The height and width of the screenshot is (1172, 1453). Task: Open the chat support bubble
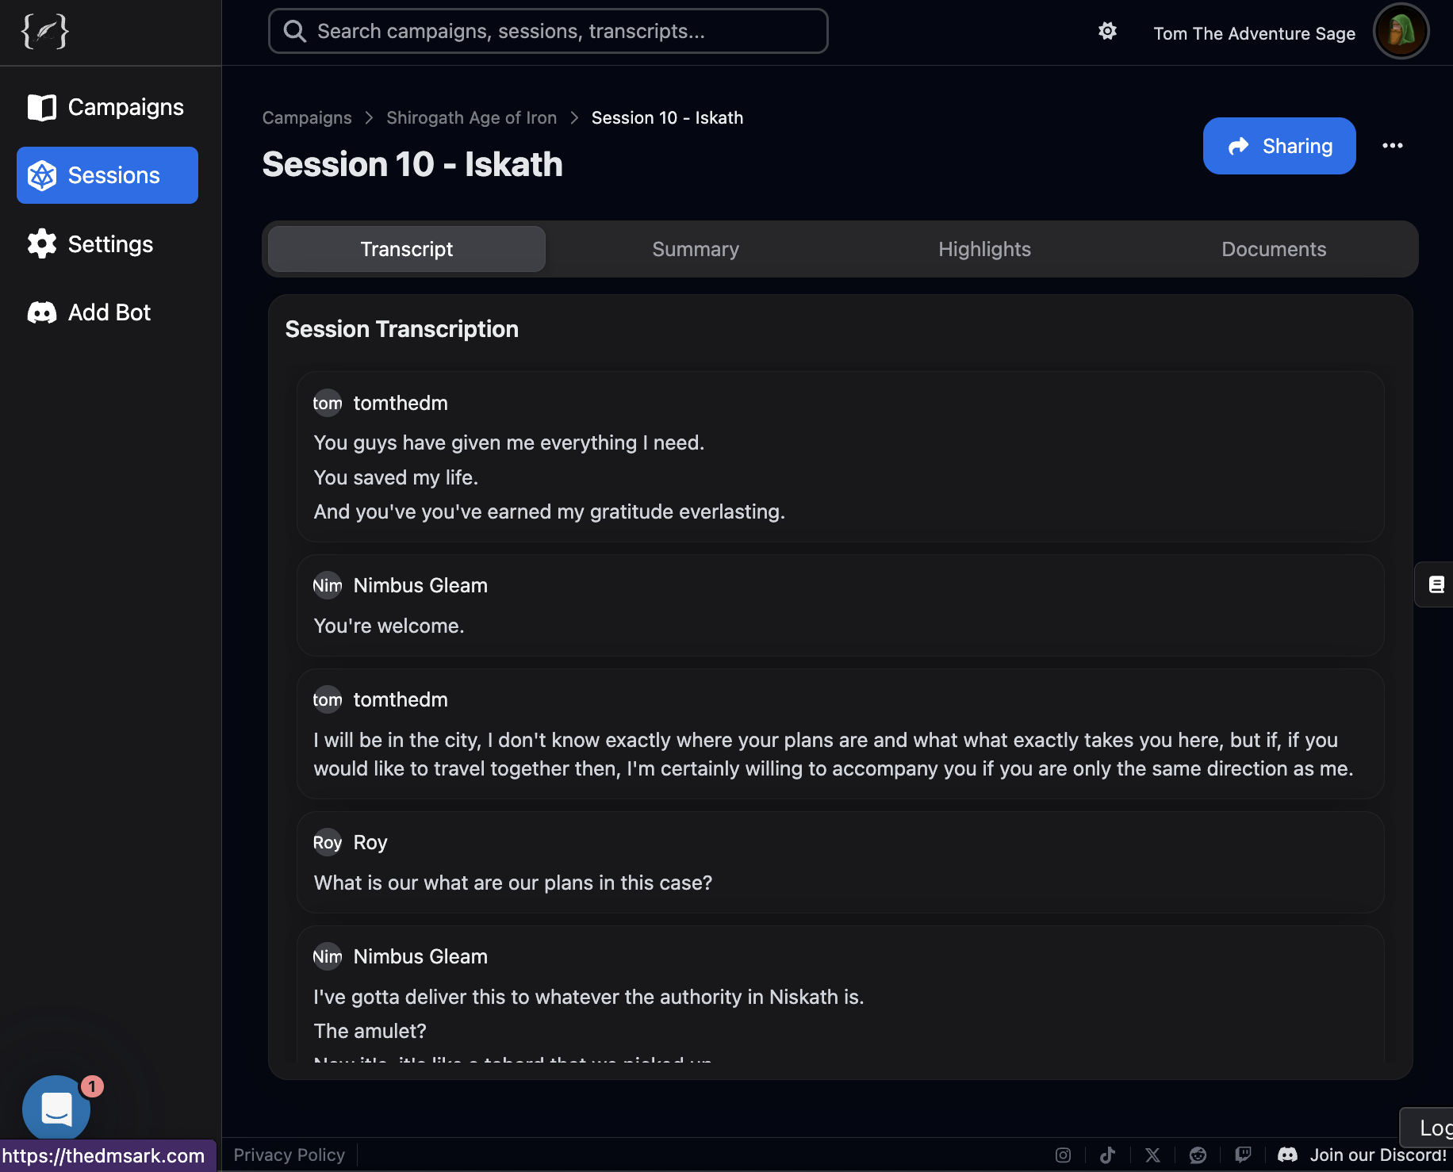coord(56,1109)
